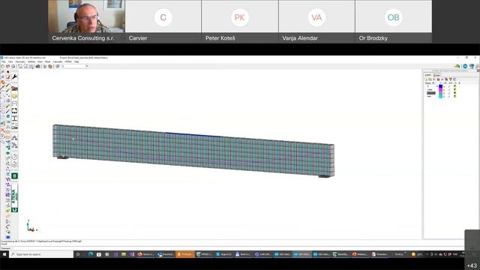Click the black frame icon in left toolbar

point(14,110)
